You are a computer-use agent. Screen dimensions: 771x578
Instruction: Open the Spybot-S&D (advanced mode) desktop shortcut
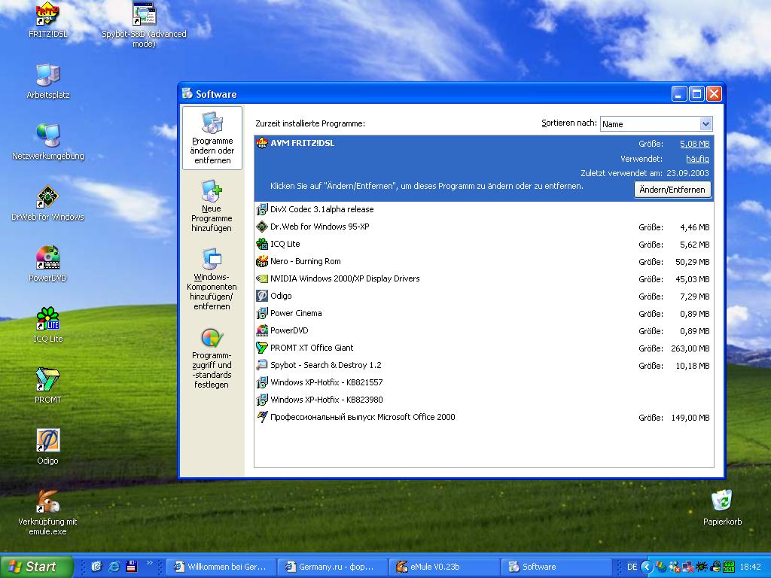[x=144, y=25]
